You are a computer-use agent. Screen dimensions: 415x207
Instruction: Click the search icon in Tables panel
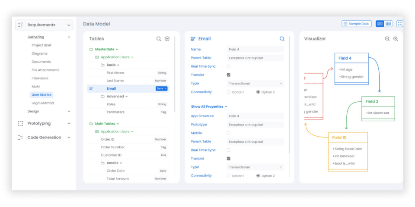(159, 39)
